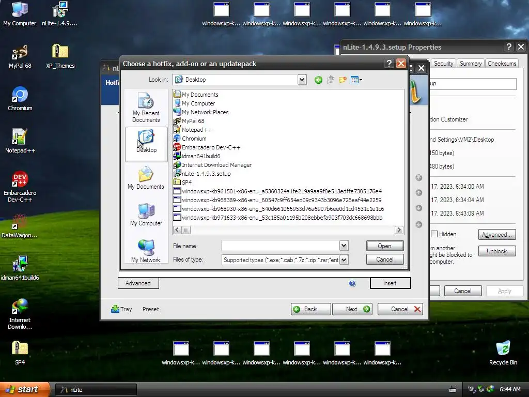Click the Back arrow icon in file dialog toolbar

point(318,80)
